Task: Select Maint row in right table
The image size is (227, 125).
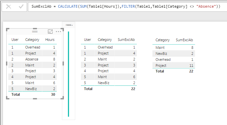Action: click(x=174, y=48)
